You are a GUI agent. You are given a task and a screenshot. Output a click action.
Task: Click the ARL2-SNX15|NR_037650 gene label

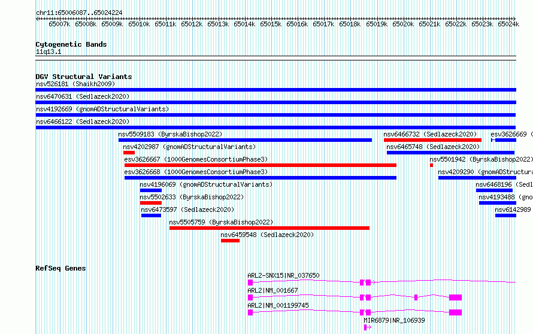pyautogui.click(x=283, y=275)
